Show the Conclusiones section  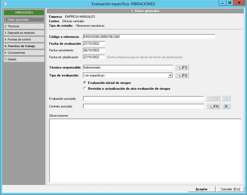point(24,53)
